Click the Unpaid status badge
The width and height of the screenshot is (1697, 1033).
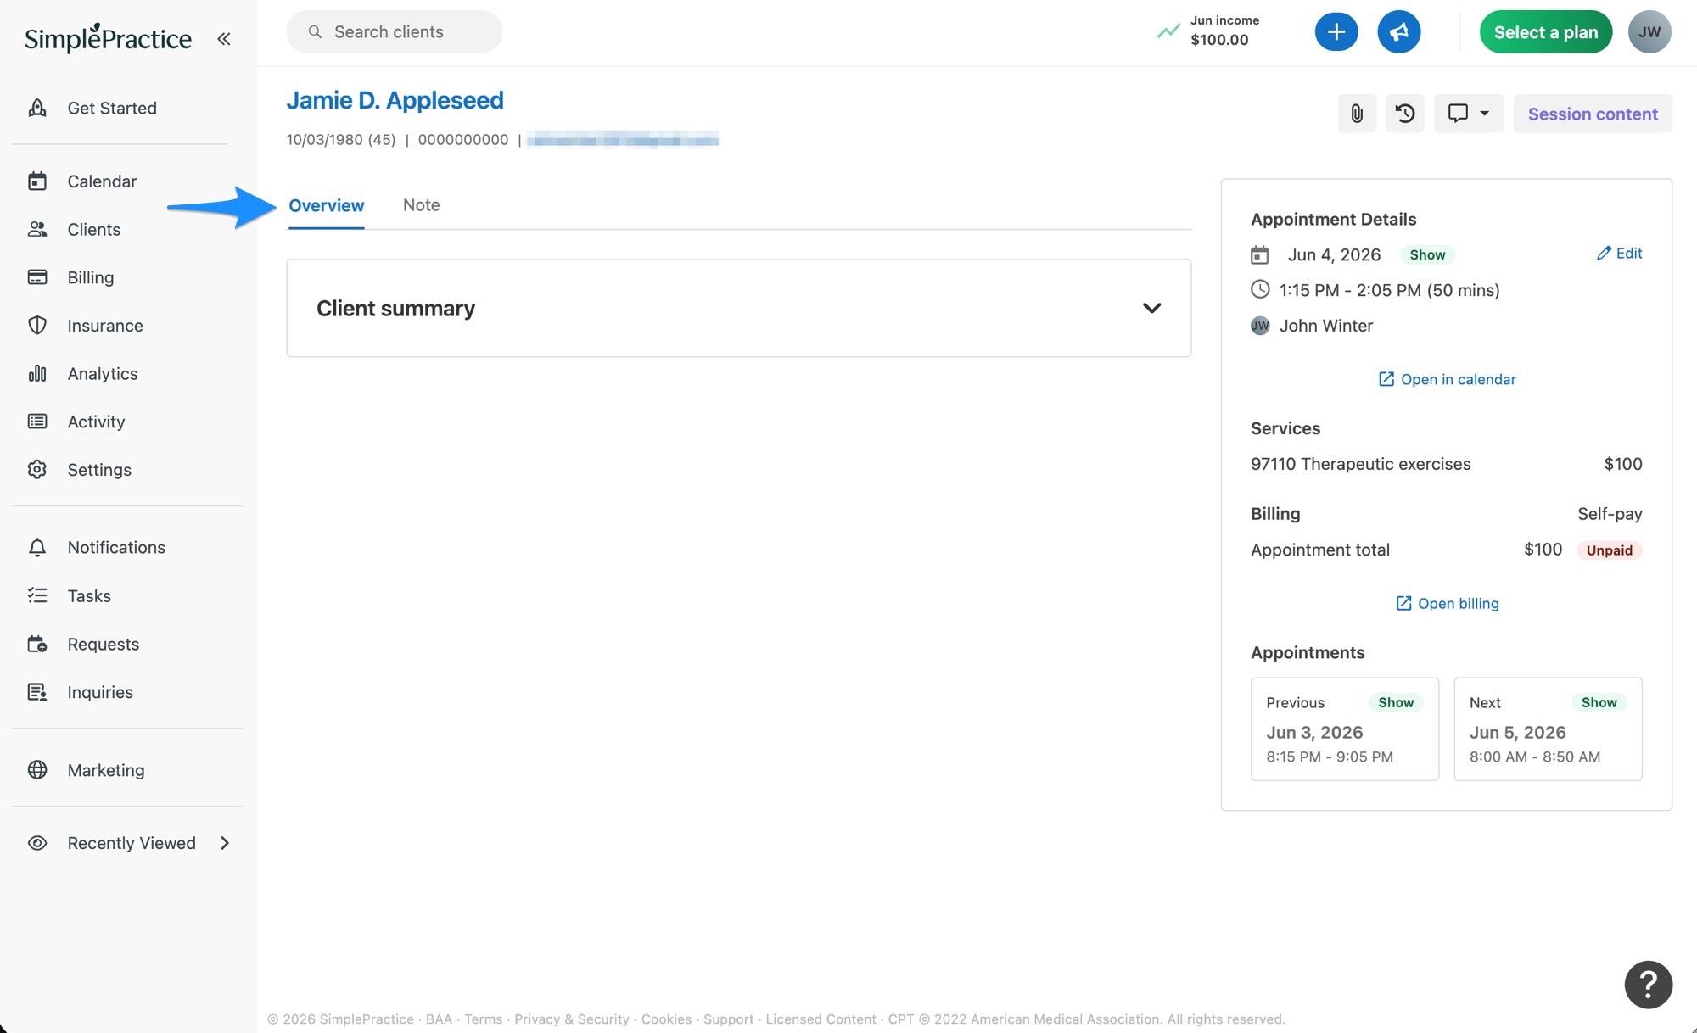(x=1609, y=550)
